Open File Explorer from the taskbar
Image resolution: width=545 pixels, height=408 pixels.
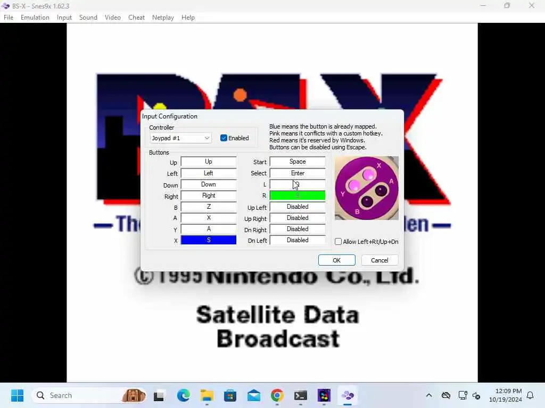[x=207, y=395]
